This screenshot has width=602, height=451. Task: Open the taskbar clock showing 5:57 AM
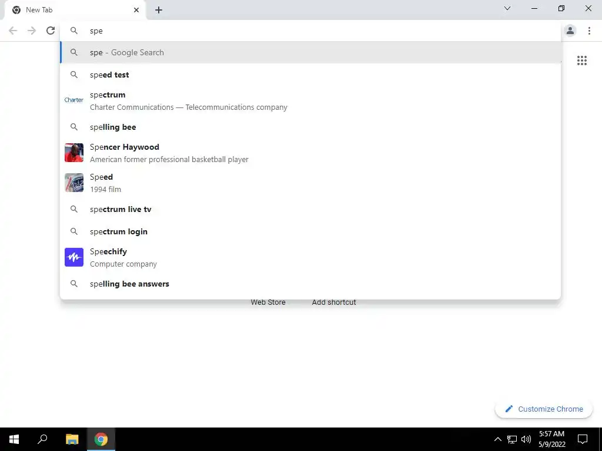(x=551, y=439)
